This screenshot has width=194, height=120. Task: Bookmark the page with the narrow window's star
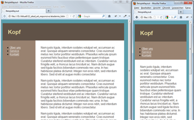155,17
